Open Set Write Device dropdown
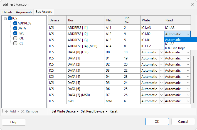 65,111
